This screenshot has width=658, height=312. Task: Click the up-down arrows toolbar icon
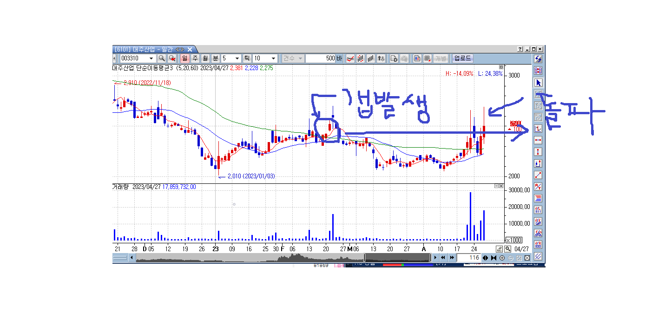(x=381, y=58)
